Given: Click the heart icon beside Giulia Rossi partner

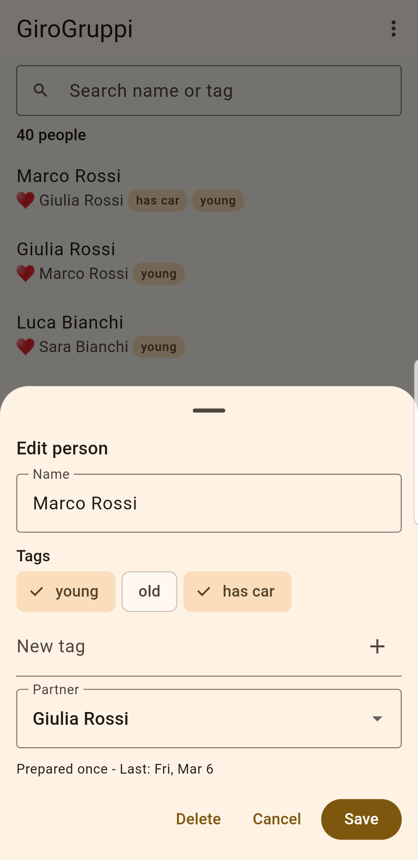Looking at the screenshot, I should coord(26,200).
